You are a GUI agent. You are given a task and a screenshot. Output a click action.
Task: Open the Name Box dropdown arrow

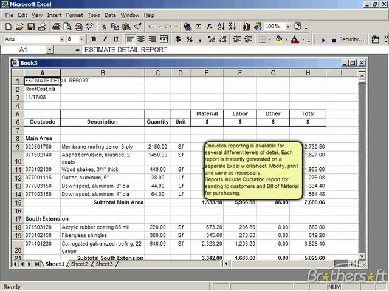tap(50, 50)
